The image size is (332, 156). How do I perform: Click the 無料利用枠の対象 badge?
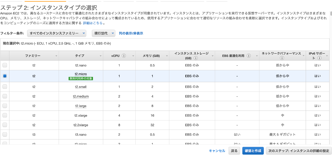tap(81, 78)
